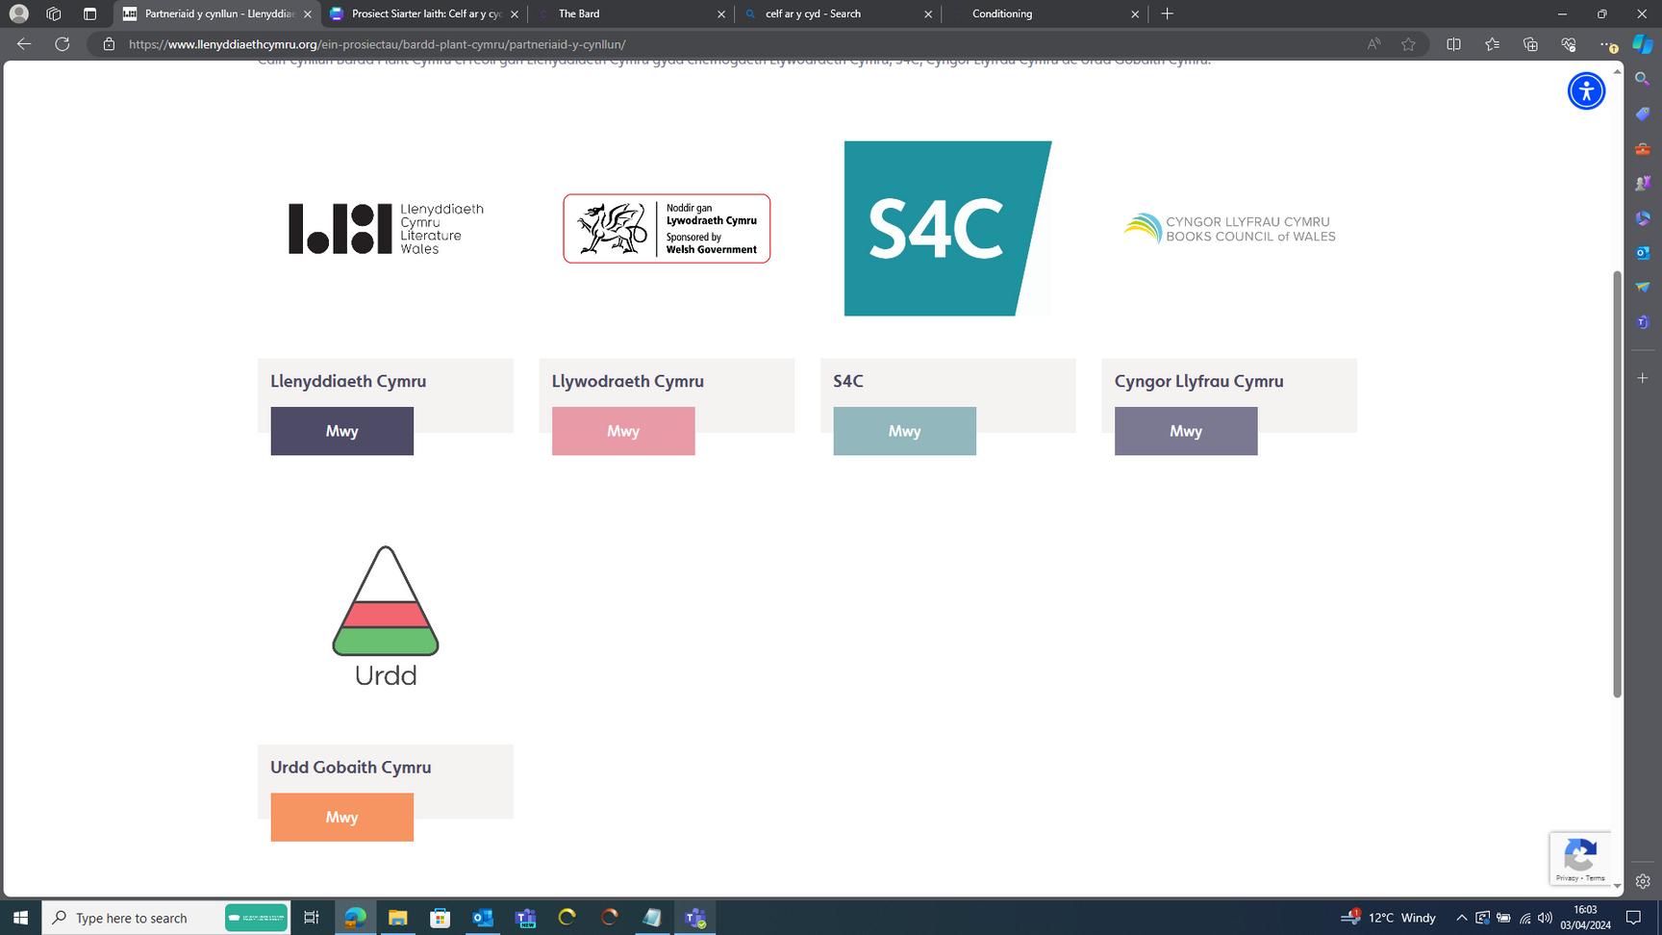Switch to the celf ar y cyd Search tab
The height and width of the screenshot is (935, 1662).
(x=838, y=14)
